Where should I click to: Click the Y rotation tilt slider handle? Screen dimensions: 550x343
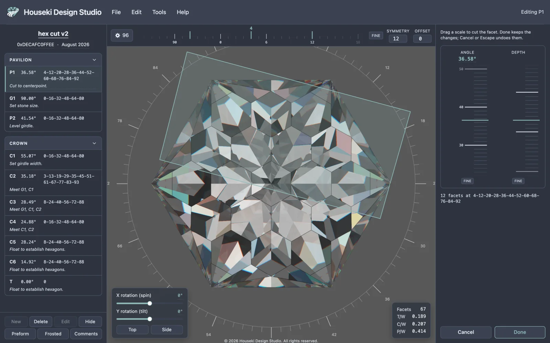(150, 319)
